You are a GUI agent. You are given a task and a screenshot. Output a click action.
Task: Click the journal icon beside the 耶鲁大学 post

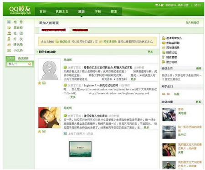65,67
